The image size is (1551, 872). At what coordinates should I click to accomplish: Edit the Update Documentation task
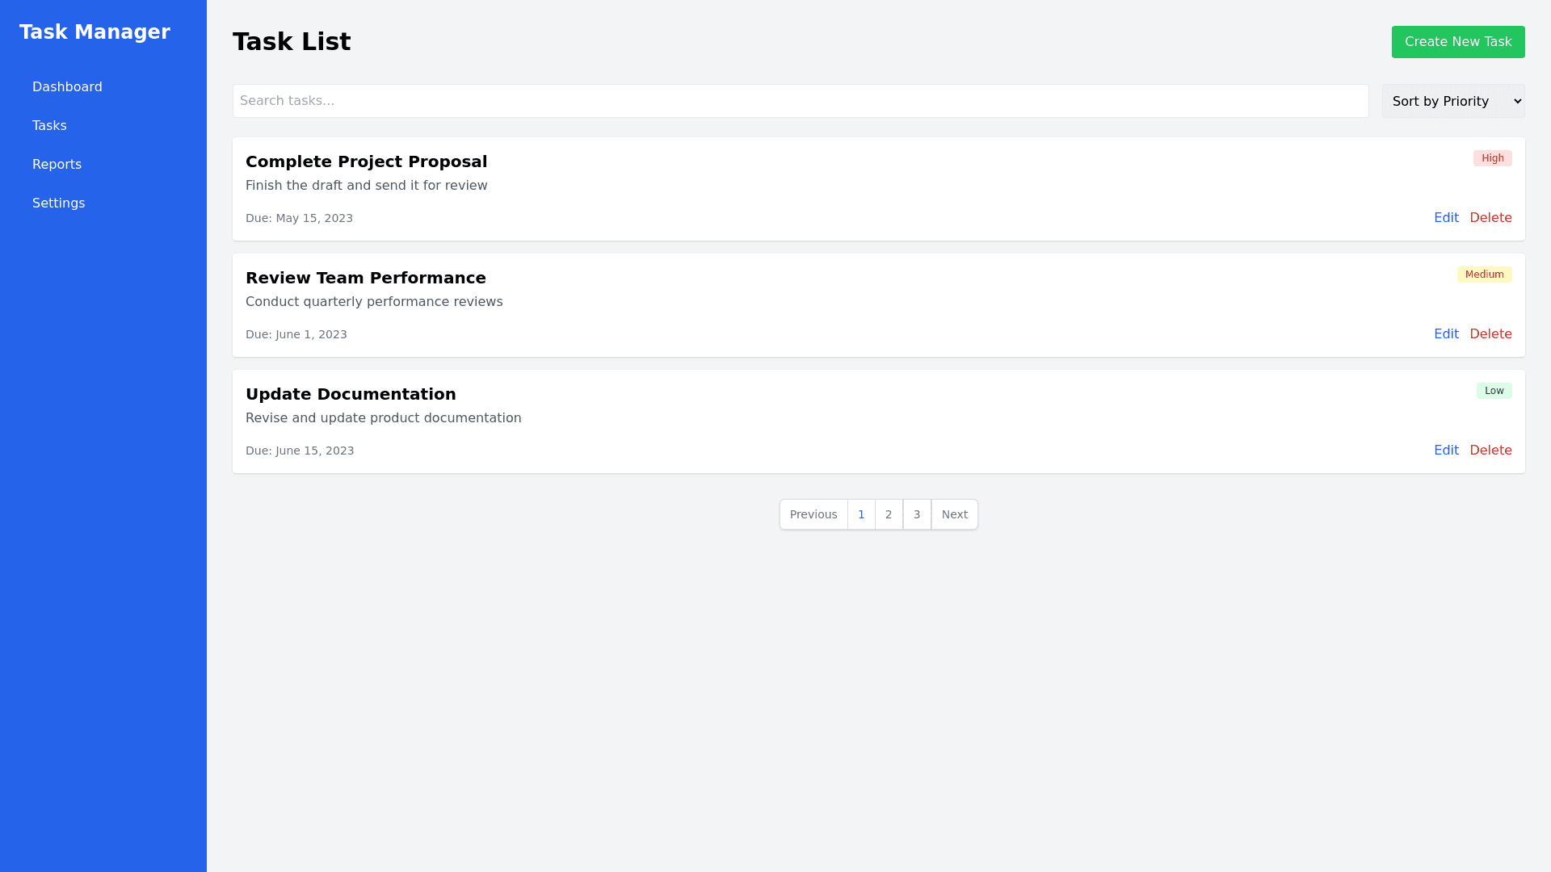[1446, 451]
